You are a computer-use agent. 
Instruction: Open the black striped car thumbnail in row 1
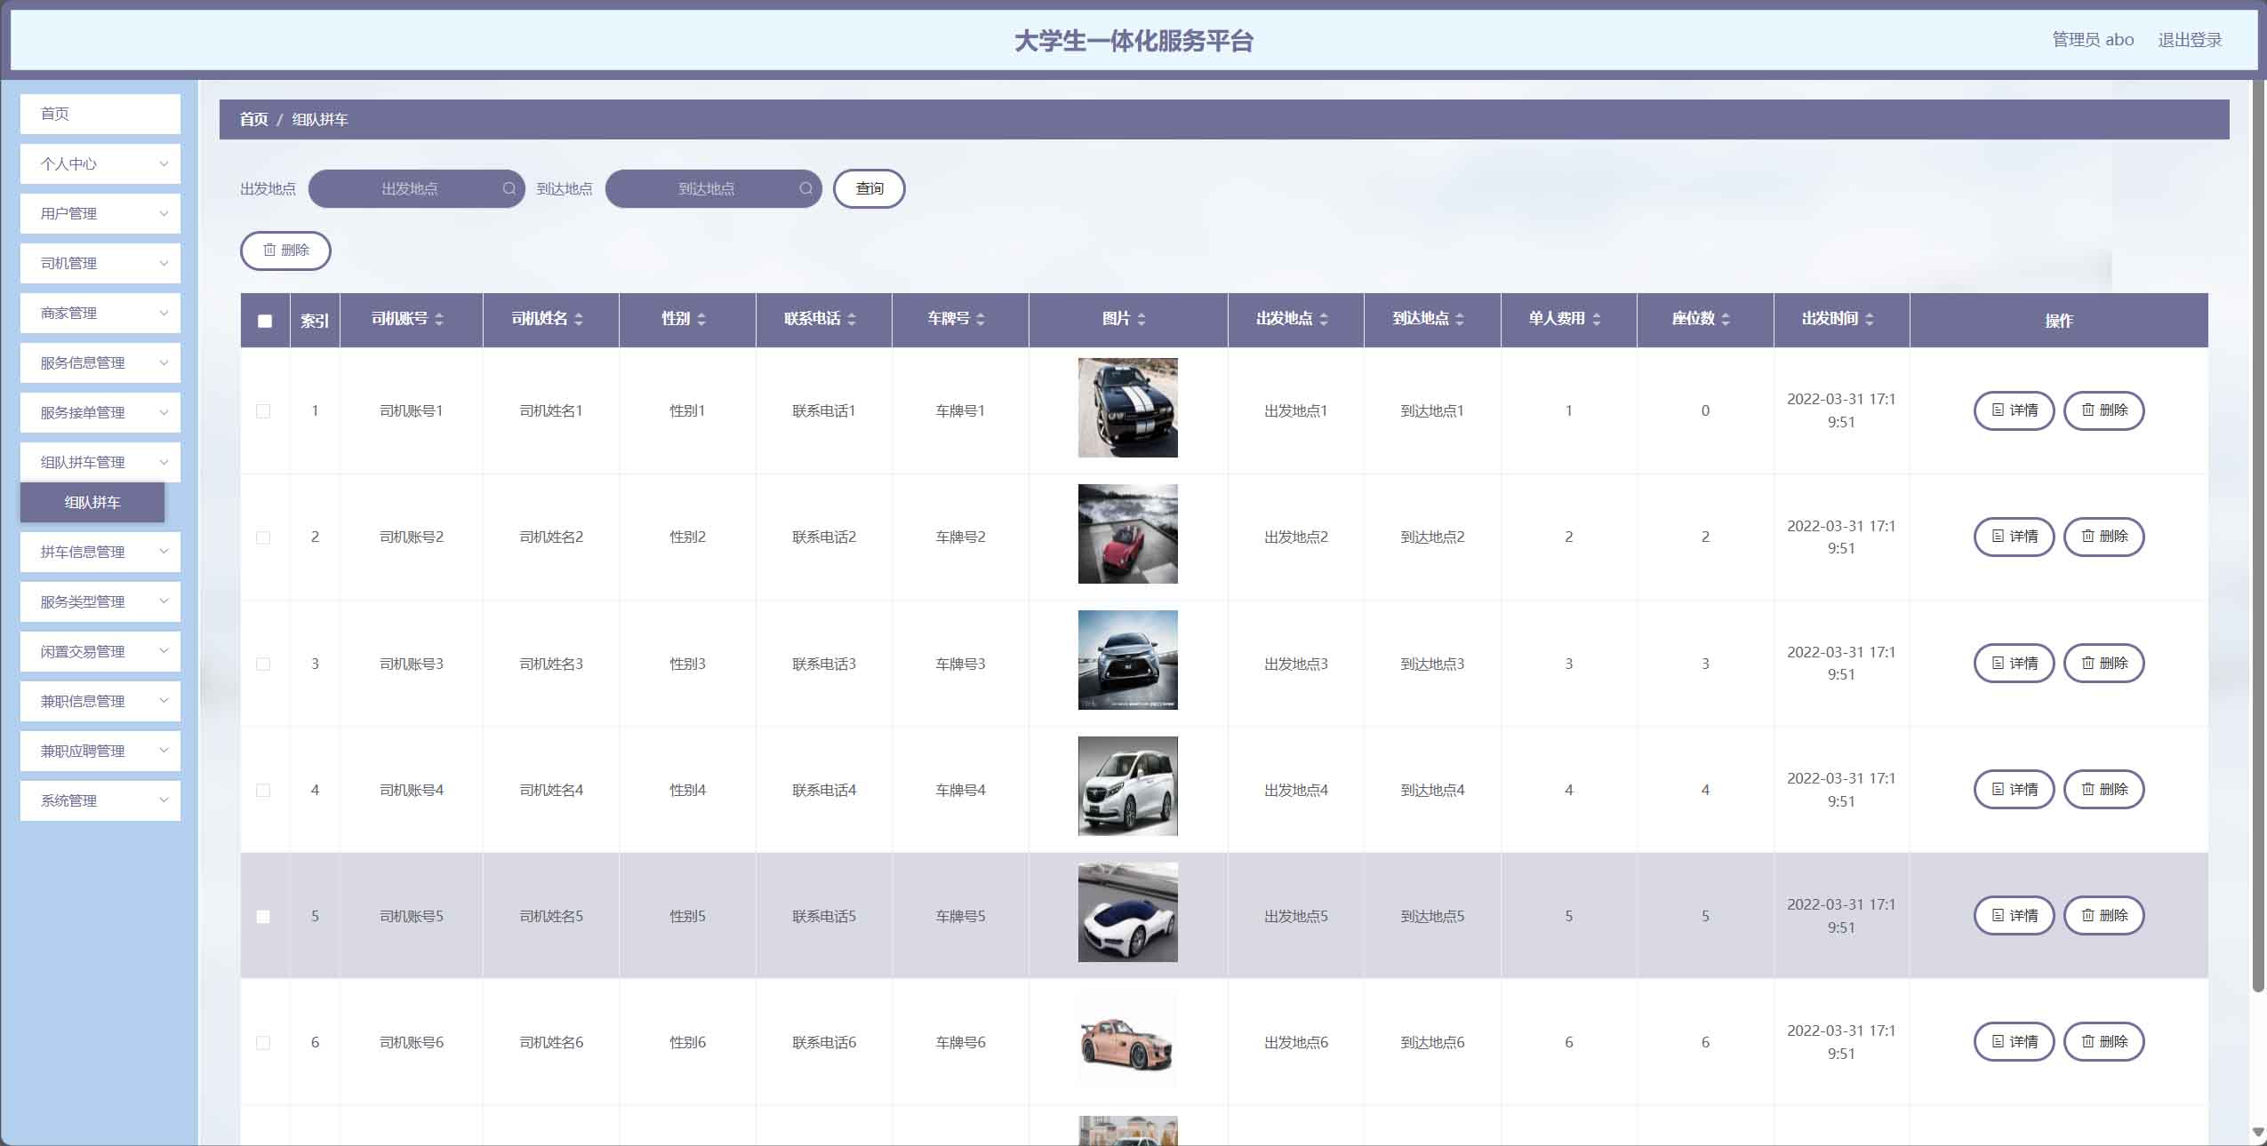[x=1127, y=408]
